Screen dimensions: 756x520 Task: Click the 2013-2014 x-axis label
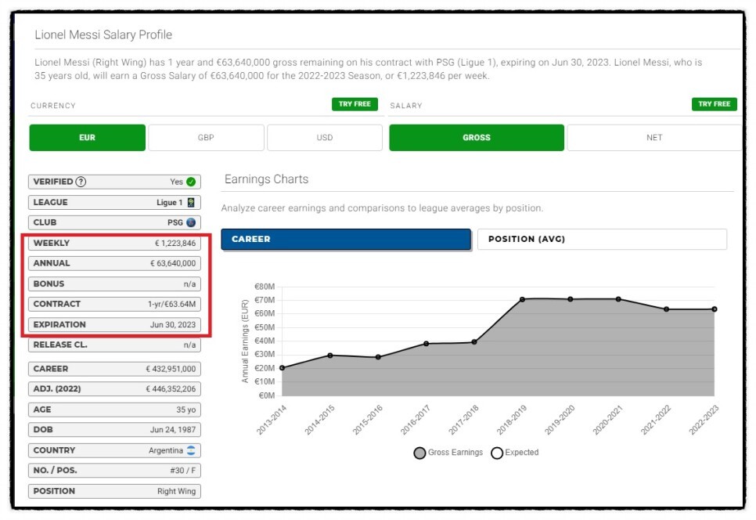pyautogui.click(x=272, y=420)
